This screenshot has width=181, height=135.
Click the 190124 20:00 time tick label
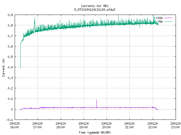pyautogui.click(x=106, y=125)
